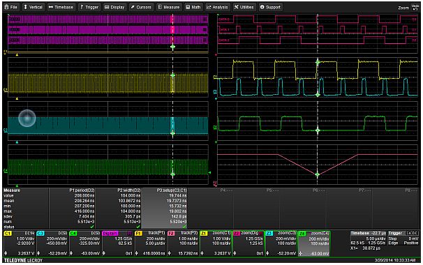
Task: Open the F1 track(P1) descriptor box
Action: click(x=151, y=243)
